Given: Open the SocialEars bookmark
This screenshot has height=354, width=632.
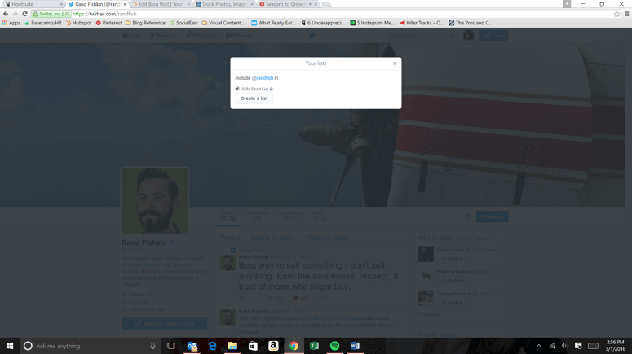Looking at the screenshot, I should pos(183,23).
